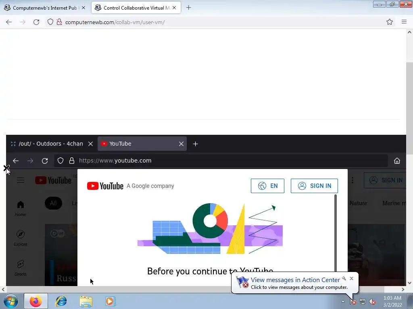This screenshot has height=309, width=413.
Task: Show hidden tray icons
Action: pos(343,301)
